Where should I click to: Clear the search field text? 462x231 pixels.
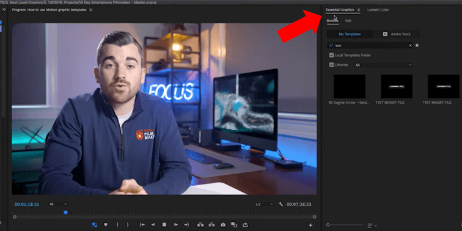click(x=410, y=45)
